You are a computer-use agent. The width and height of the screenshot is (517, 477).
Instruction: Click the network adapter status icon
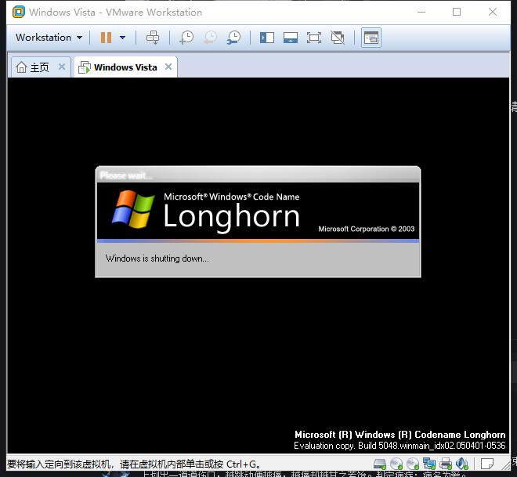[429, 464]
